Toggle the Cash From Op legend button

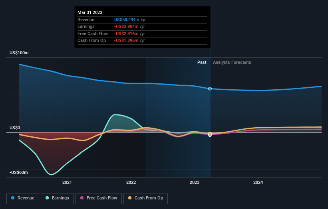(x=145, y=198)
